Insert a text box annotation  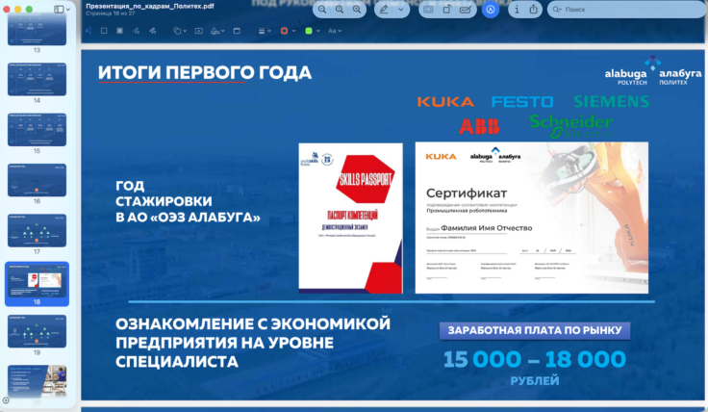[199, 31]
